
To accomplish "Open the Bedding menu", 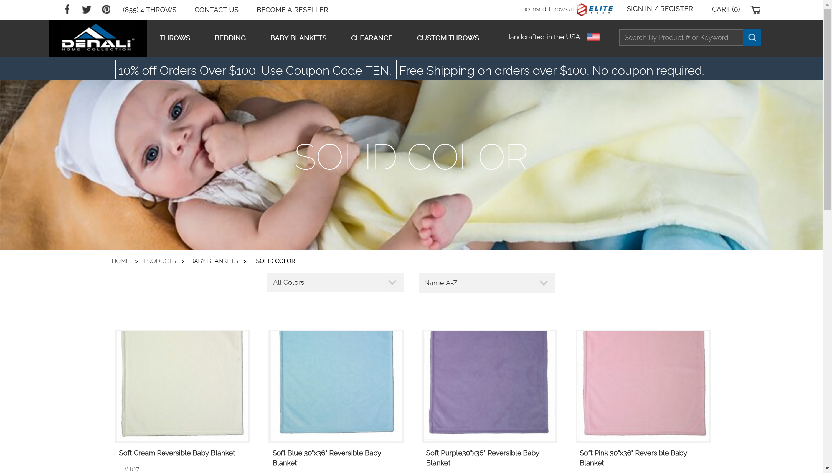I will pos(230,38).
